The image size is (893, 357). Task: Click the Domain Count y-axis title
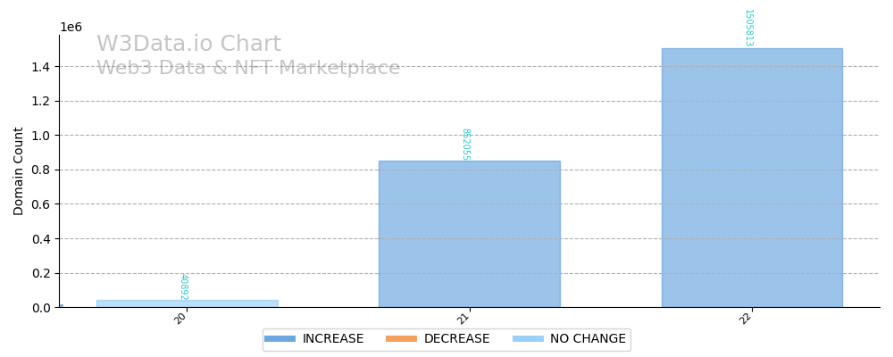pyautogui.click(x=20, y=170)
